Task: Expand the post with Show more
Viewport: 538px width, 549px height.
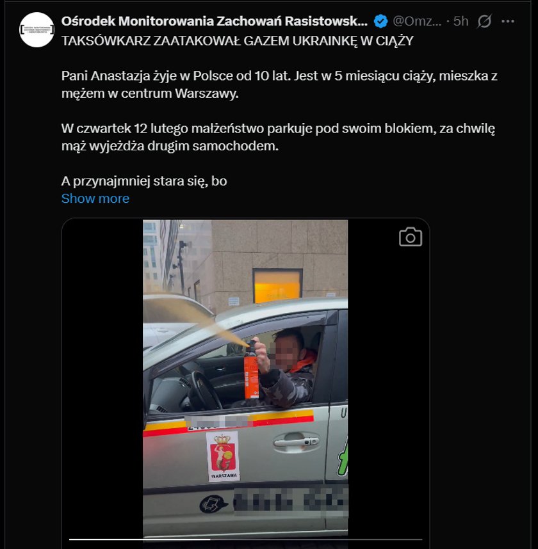Action: pos(95,198)
